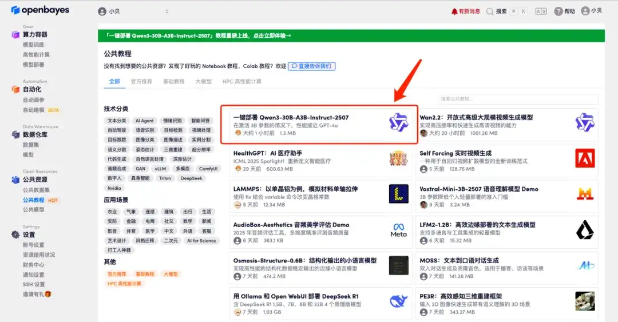Image resolution: width=618 pixels, height=322 pixels.
Task: Select the ComfyUI filter tag
Action: [208, 169]
